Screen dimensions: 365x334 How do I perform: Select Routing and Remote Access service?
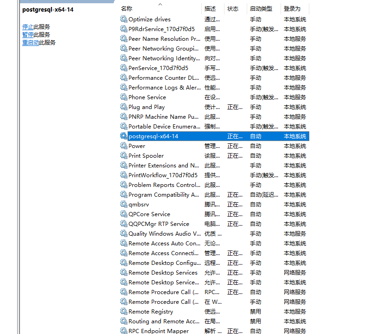(x=164, y=321)
